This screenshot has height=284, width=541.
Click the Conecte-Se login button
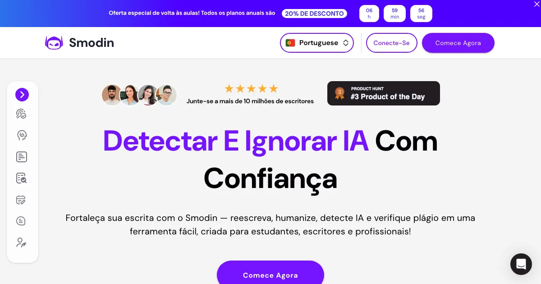tap(392, 43)
